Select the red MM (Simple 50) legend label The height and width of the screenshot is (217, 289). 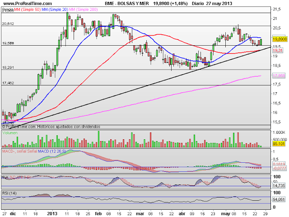[x=27, y=9]
